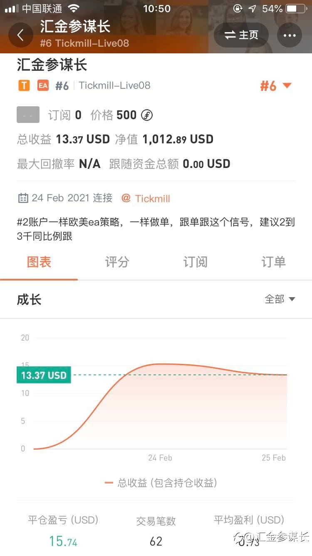312x556 pixels.
Task: Open the three-dots more options menu
Action: [x=290, y=35]
